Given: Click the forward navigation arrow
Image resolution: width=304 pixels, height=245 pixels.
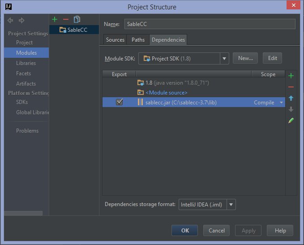Looking at the screenshot, I should click(x=21, y=20).
